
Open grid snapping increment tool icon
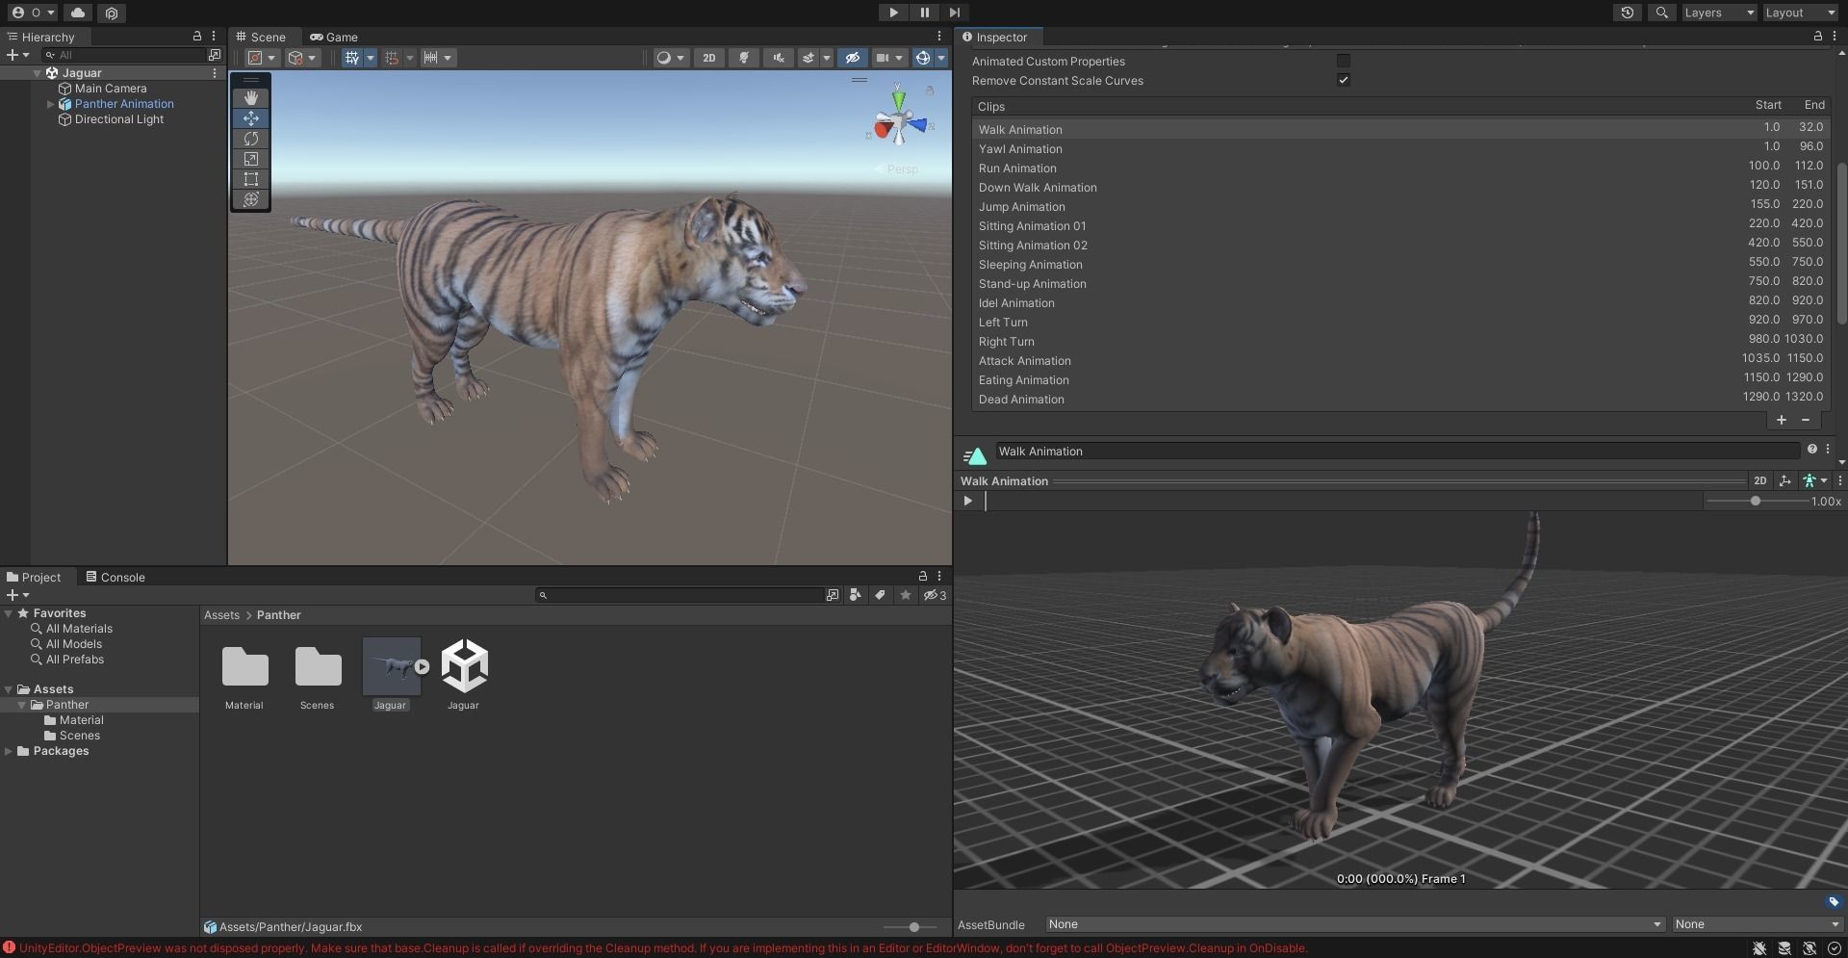point(392,58)
